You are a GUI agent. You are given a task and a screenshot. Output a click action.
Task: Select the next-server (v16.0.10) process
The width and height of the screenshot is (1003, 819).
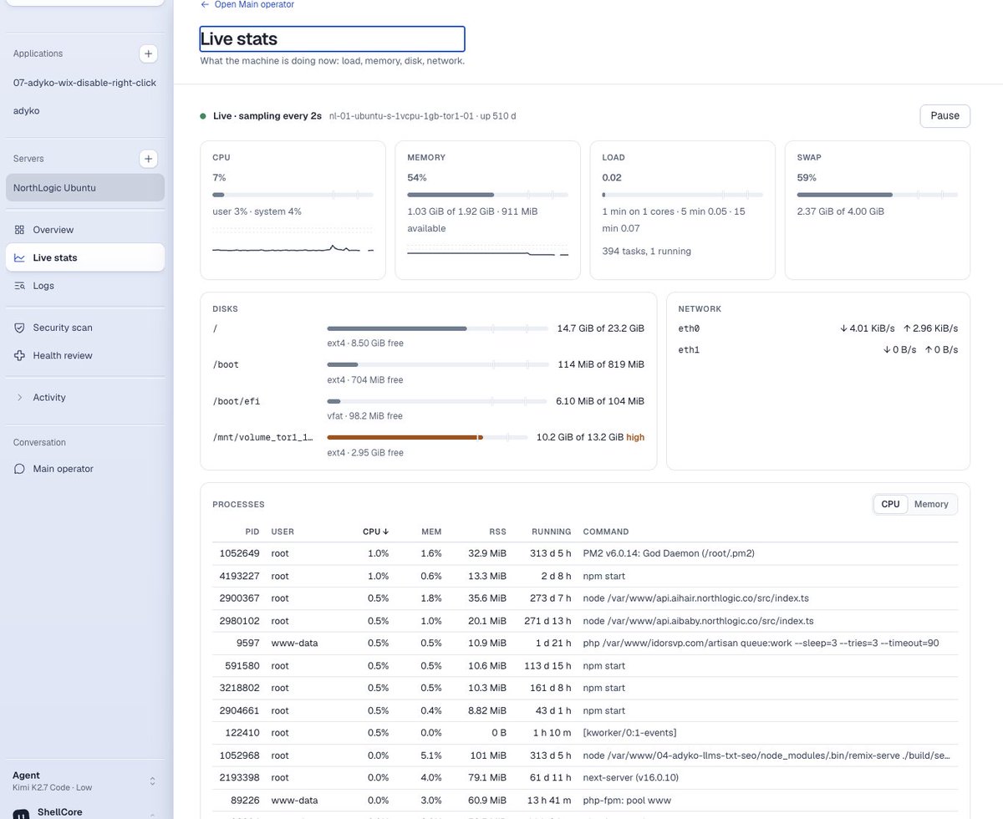[x=585, y=778]
